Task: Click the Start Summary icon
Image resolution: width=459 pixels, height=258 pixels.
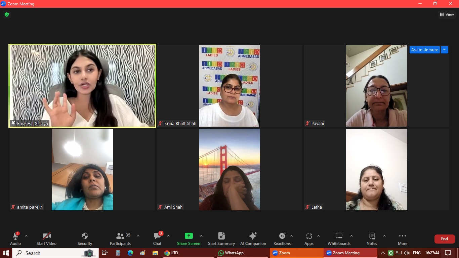Action: tap(221, 236)
